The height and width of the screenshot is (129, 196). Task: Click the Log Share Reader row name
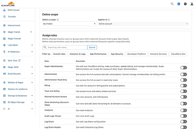click(53, 127)
